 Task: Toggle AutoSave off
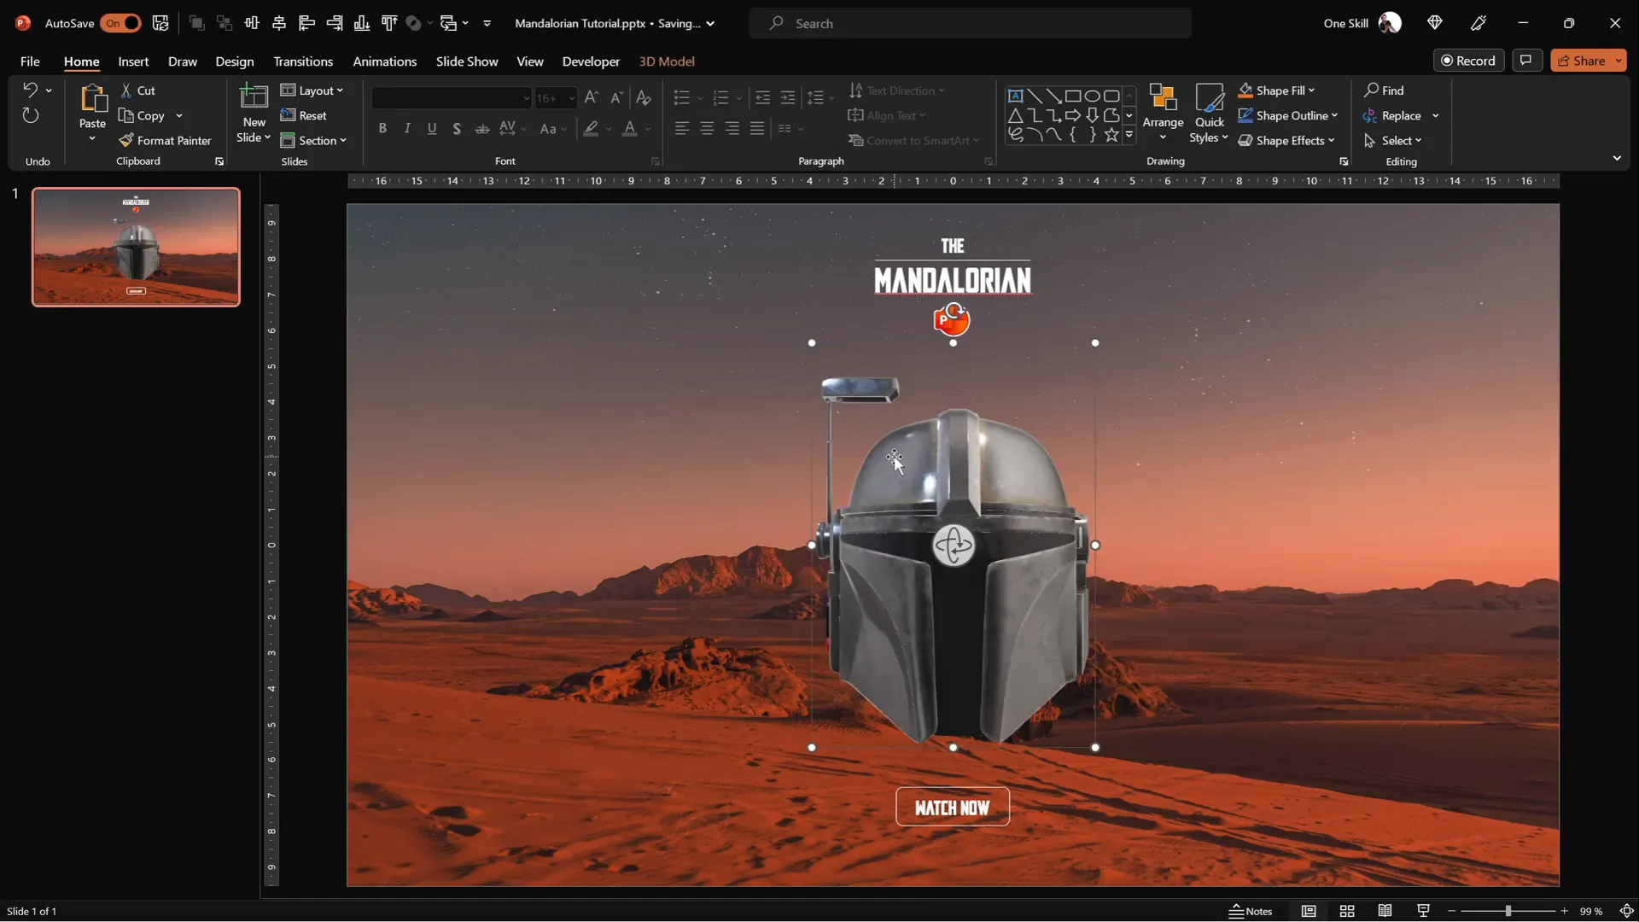coord(120,23)
